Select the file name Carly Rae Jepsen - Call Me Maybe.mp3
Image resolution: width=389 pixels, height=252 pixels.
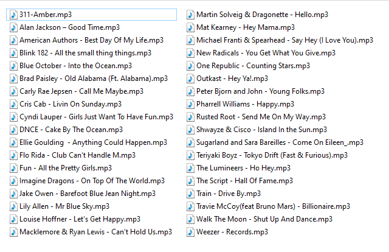click(81, 91)
